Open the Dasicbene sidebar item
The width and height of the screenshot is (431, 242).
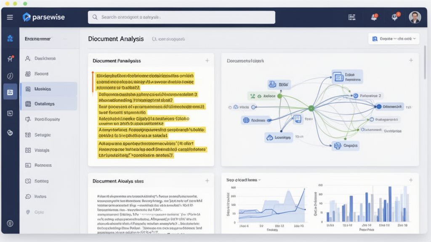tap(49, 58)
